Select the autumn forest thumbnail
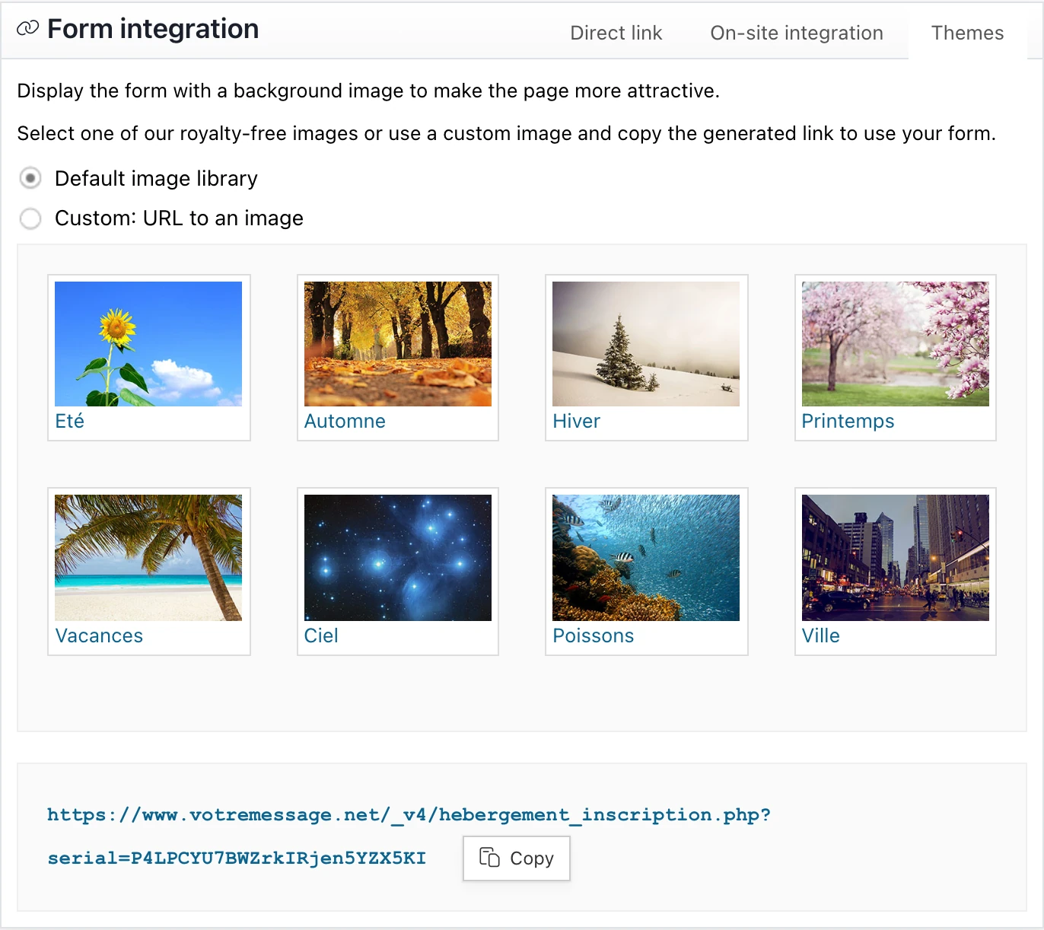Image resolution: width=1044 pixels, height=930 pixels. [x=397, y=343]
